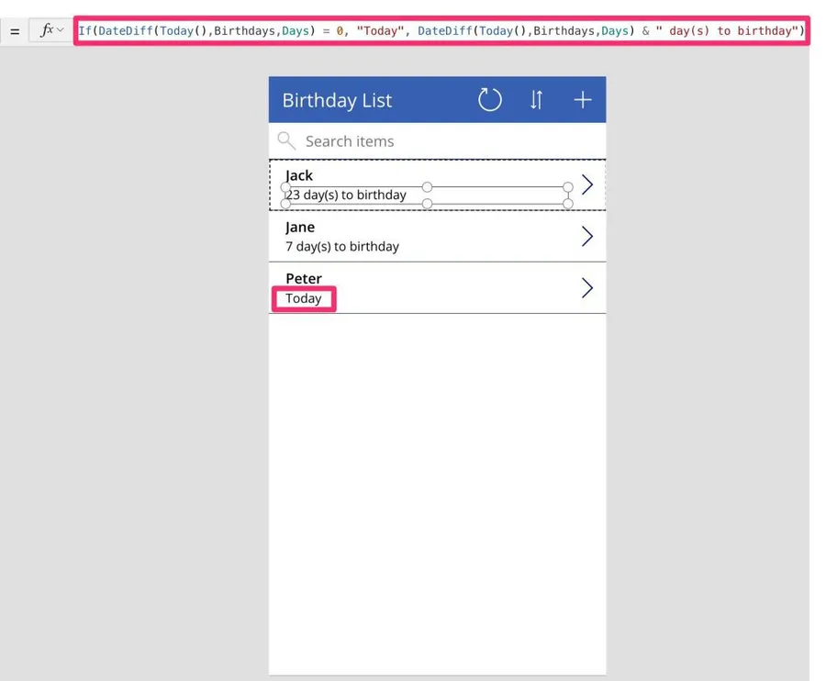This screenshot has height=681, width=826.
Task: Open Jack's details via right chevron
Action: click(x=587, y=185)
